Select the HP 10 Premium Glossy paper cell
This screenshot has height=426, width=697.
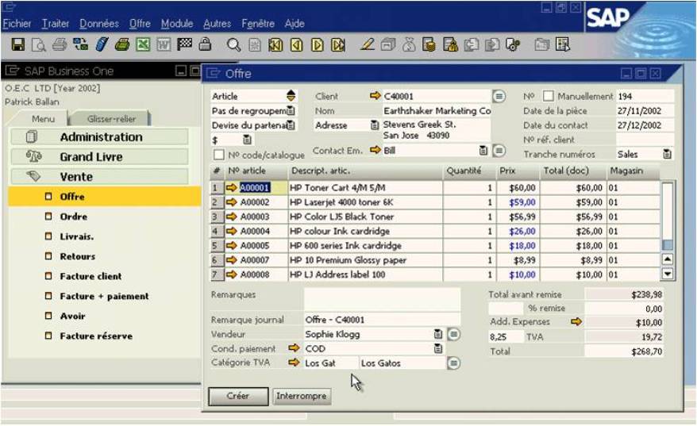pos(365,260)
